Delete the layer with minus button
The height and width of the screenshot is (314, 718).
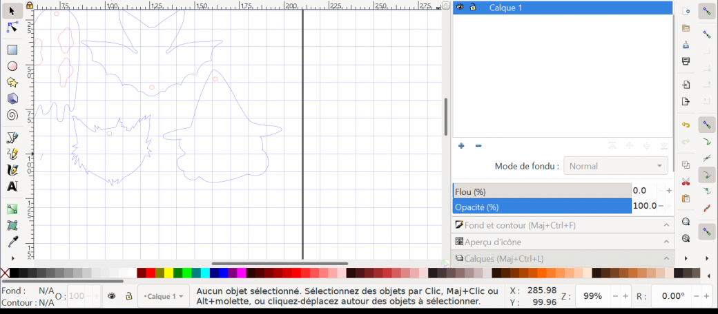coord(478,146)
